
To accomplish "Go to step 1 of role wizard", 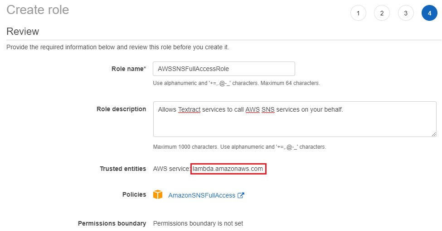I will click(x=358, y=13).
